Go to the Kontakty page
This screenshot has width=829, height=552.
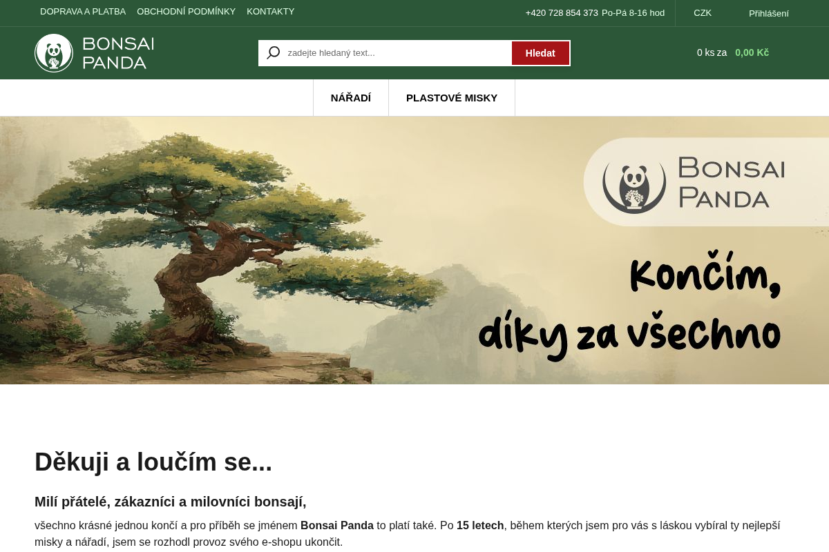pyautogui.click(x=271, y=12)
